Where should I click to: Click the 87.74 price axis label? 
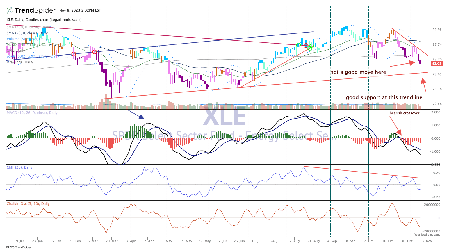[x=437, y=44]
